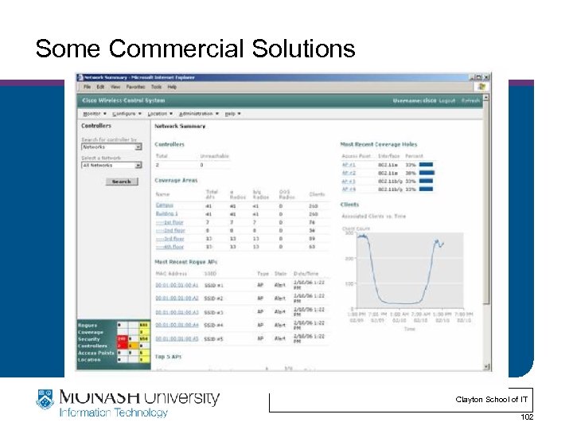This screenshot has height=430, width=573.
Task: Open rogue AP MAC link for SSID #1
Action: click(x=177, y=285)
